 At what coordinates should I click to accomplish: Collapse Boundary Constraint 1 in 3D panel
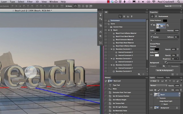[x=112, y=49]
